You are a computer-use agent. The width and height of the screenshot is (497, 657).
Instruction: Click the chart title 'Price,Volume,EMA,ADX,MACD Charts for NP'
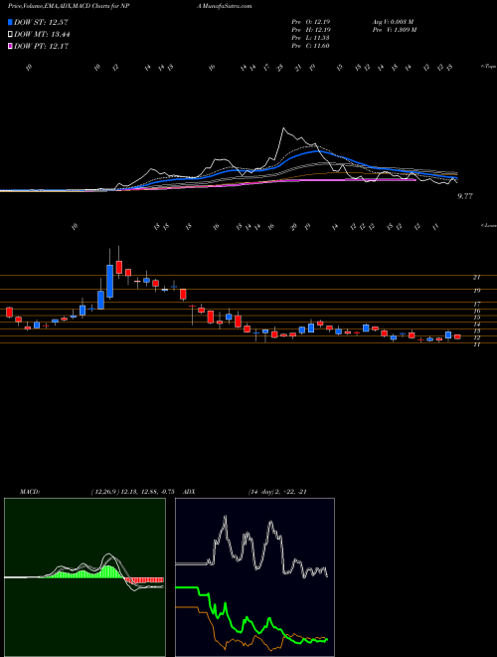(x=71, y=6)
